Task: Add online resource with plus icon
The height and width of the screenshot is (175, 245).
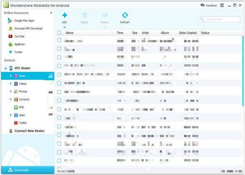Action: [x=51, y=13]
